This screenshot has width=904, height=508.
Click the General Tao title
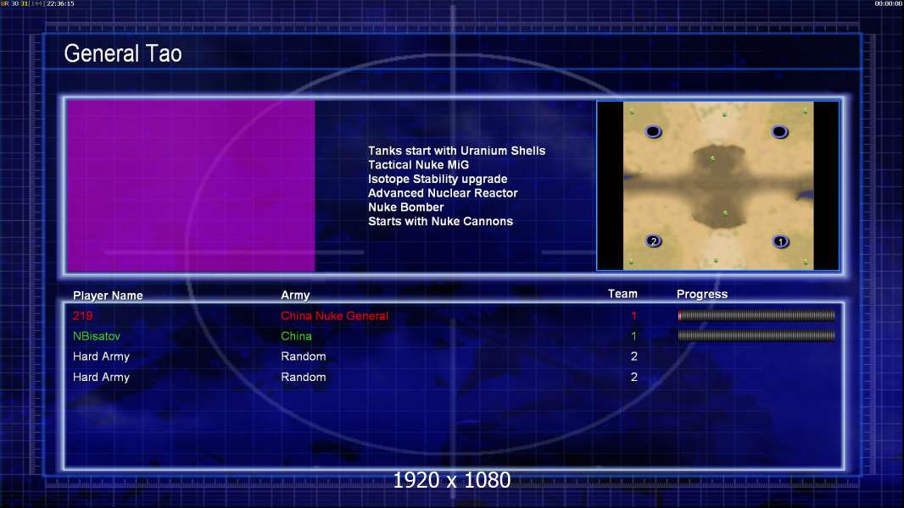point(123,53)
